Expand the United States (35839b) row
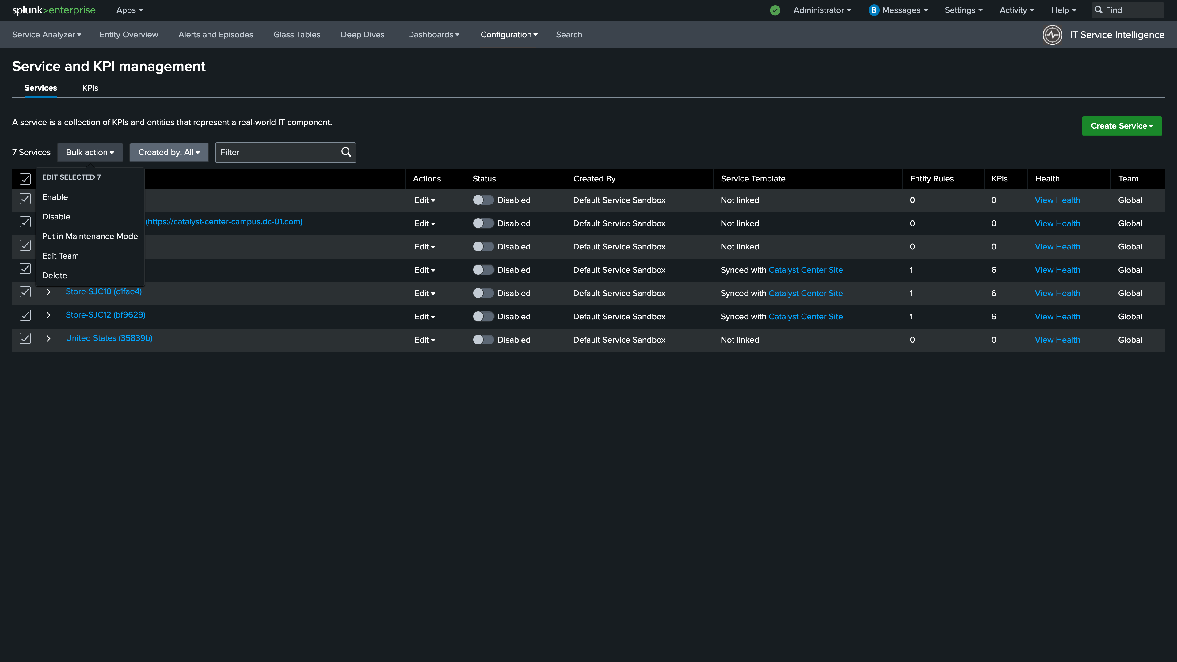 48,338
